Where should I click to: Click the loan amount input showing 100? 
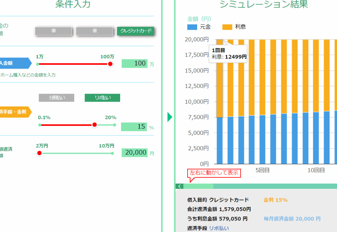coord(134,64)
